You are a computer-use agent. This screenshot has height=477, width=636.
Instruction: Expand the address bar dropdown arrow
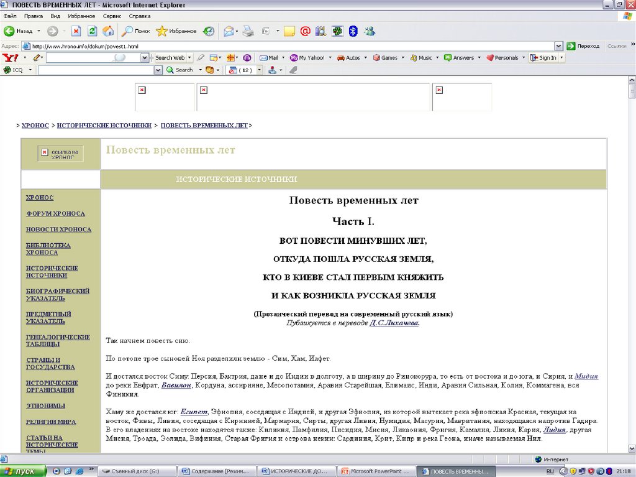click(559, 46)
